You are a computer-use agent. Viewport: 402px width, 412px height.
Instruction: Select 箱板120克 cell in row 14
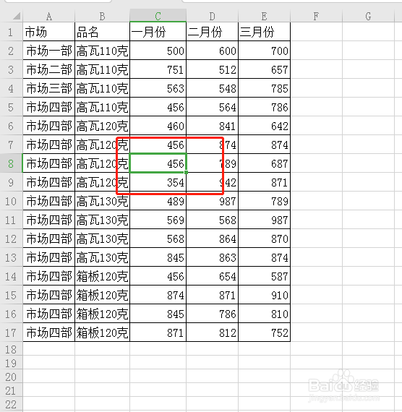tap(102, 276)
